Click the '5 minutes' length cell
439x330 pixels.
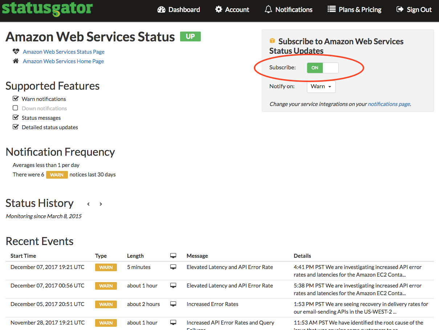click(139, 267)
